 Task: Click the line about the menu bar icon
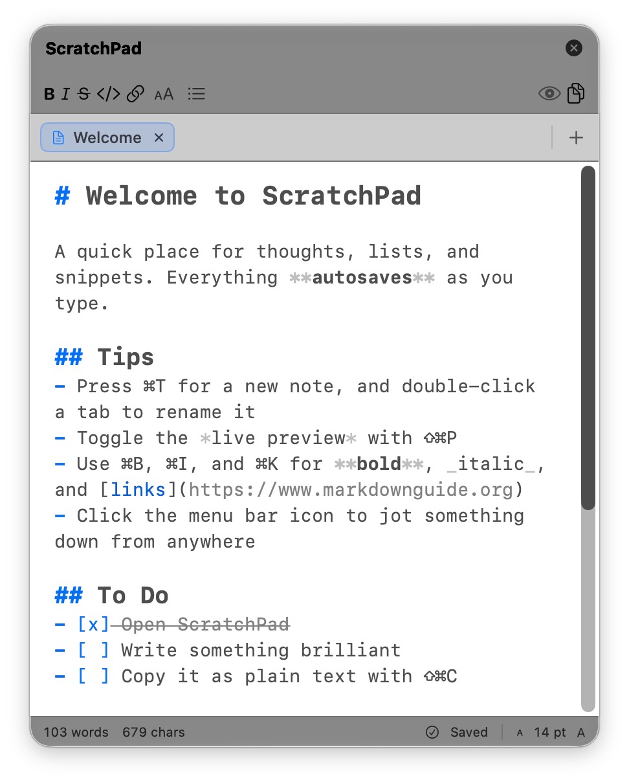[289, 529]
